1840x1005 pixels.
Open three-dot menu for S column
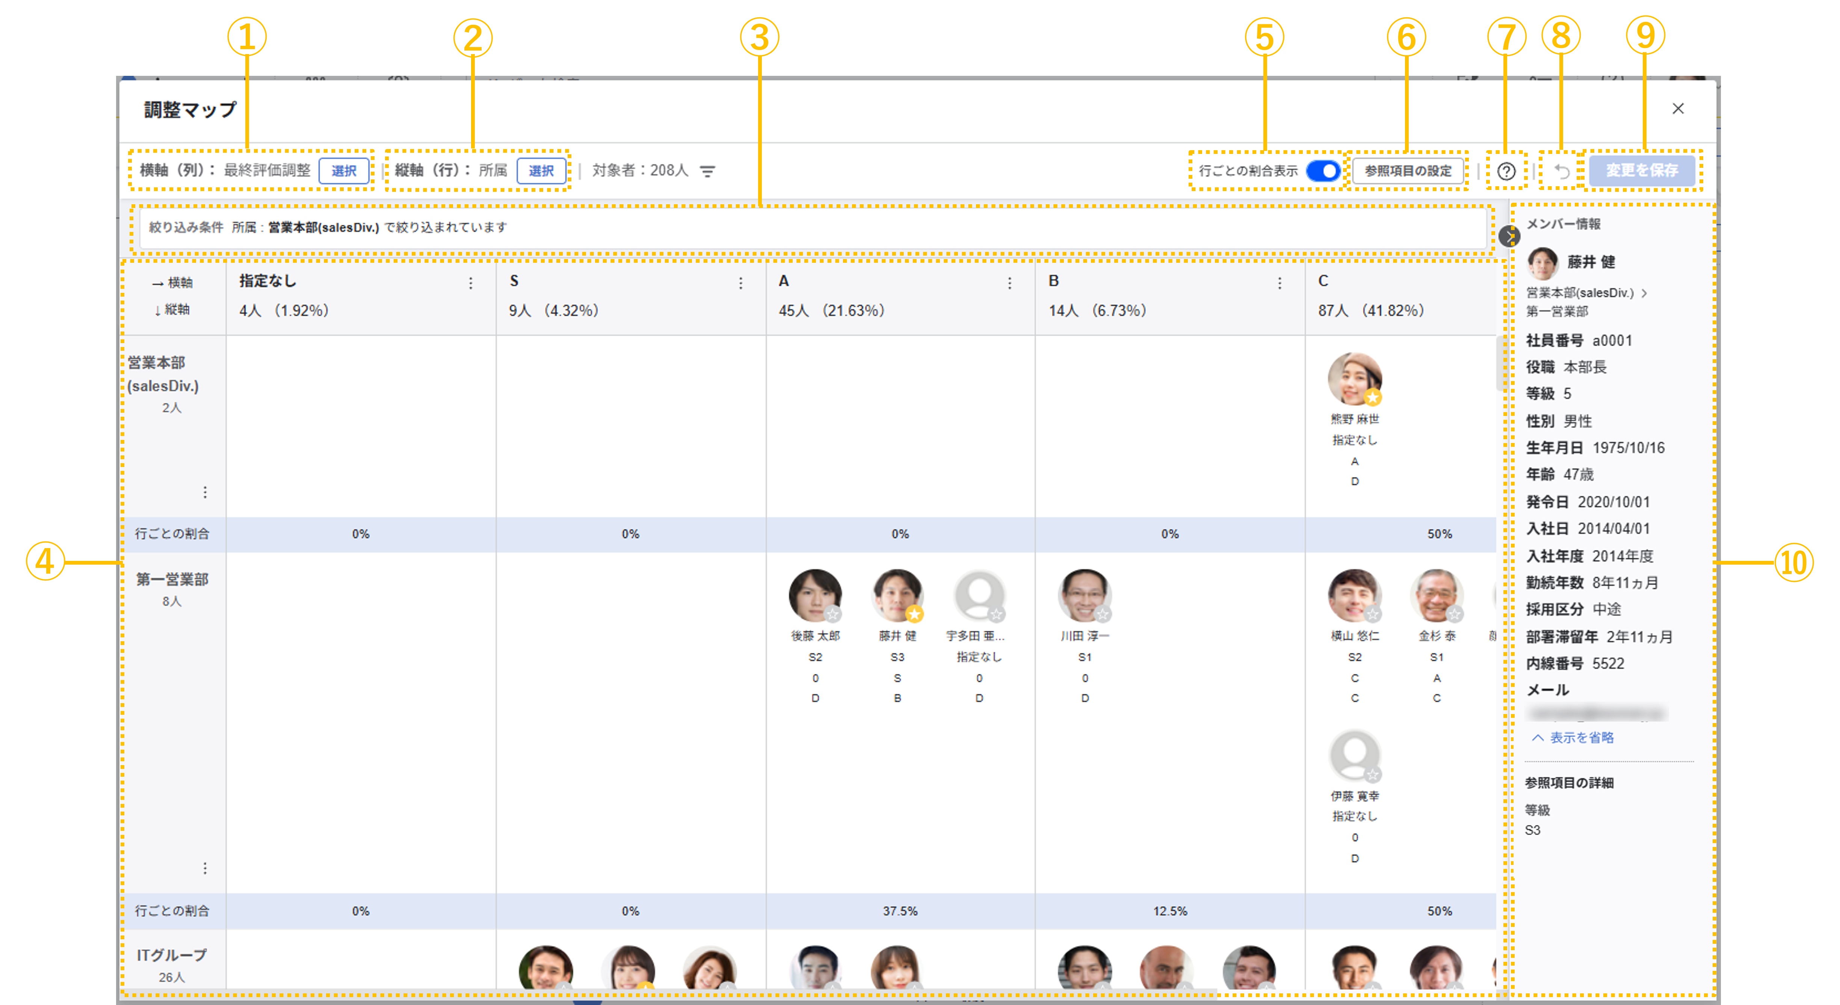741,283
